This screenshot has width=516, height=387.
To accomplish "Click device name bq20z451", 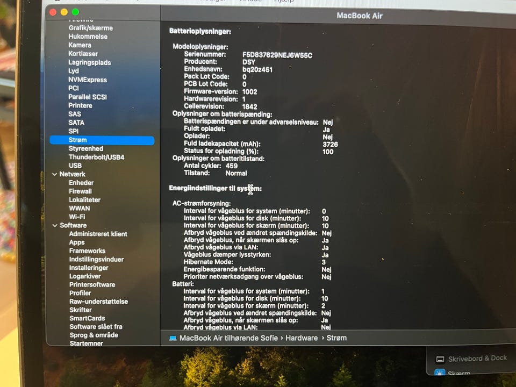I will (257, 70).
